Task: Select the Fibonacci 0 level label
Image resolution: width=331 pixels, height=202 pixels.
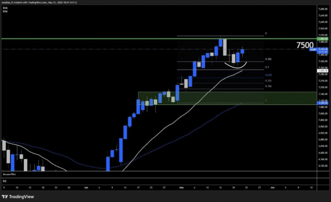Action: click(266, 33)
